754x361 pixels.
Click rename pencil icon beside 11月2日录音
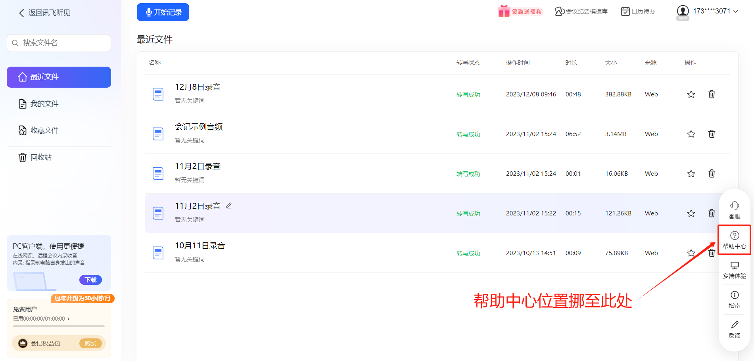[x=228, y=206]
